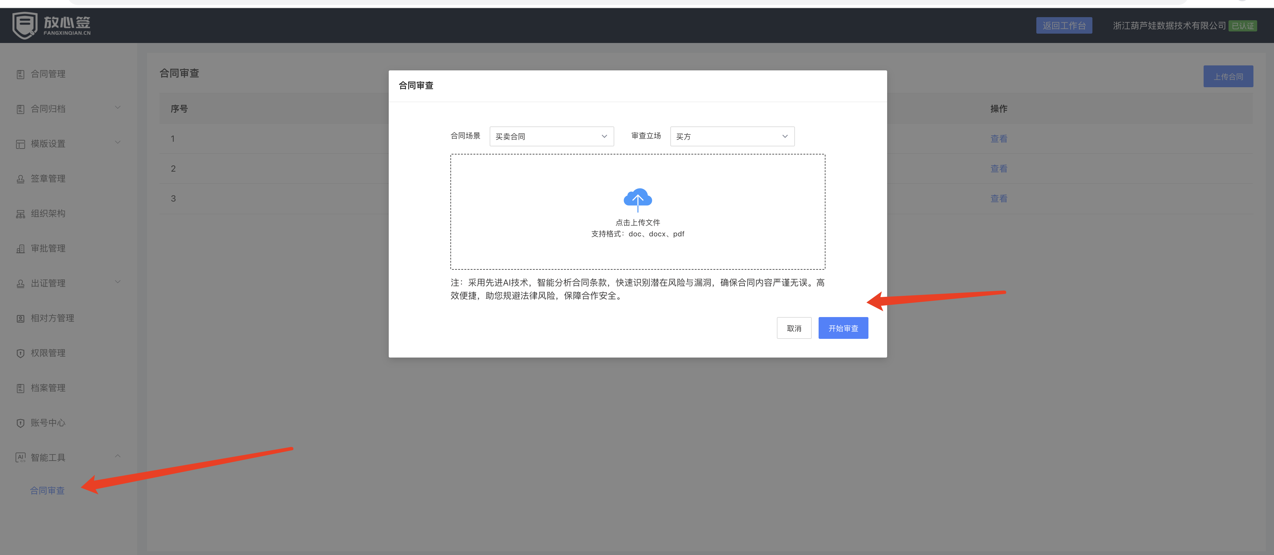Click the 开始审查 button
The image size is (1274, 555).
click(x=843, y=329)
